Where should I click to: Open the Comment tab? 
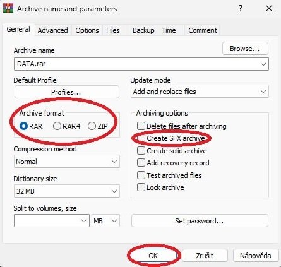pyautogui.click(x=203, y=30)
